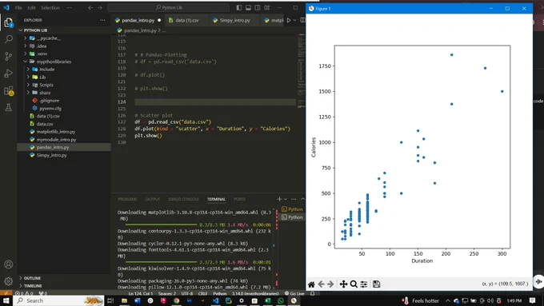Open Source Control view

8,56
